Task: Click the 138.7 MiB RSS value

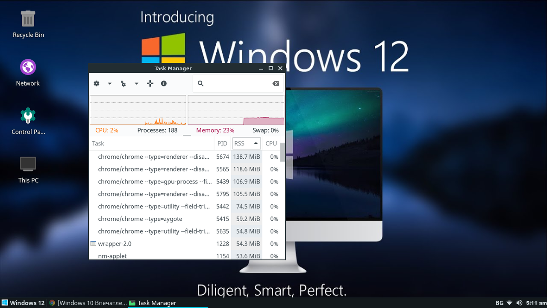Action: [x=247, y=157]
